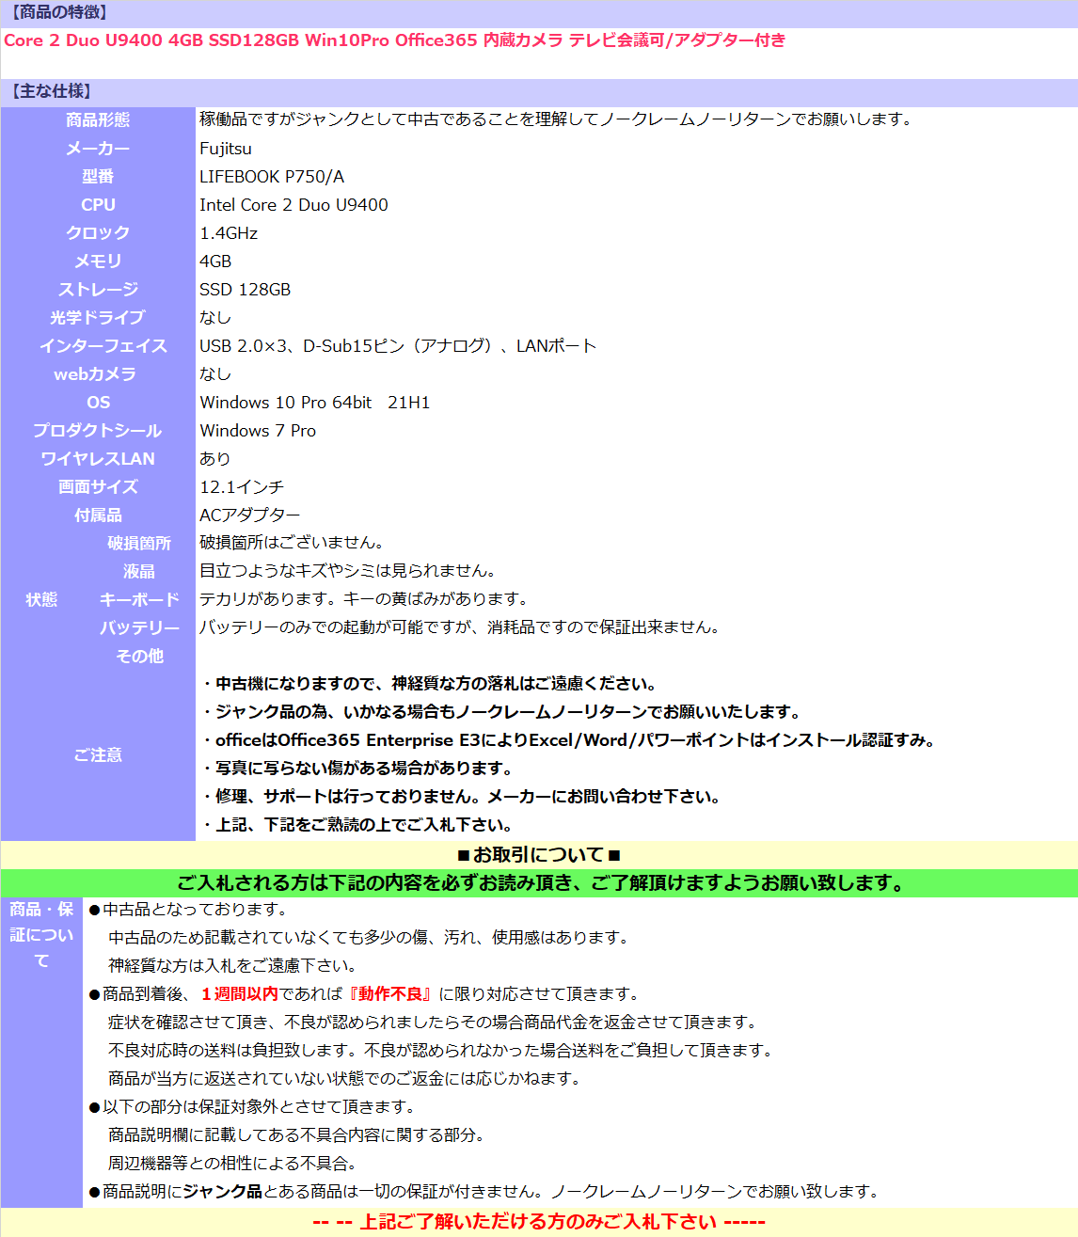The width and height of the screenshot is (1078, 1237).
Task: Select the 破損箇所はございません text
Action: [292, 543]
